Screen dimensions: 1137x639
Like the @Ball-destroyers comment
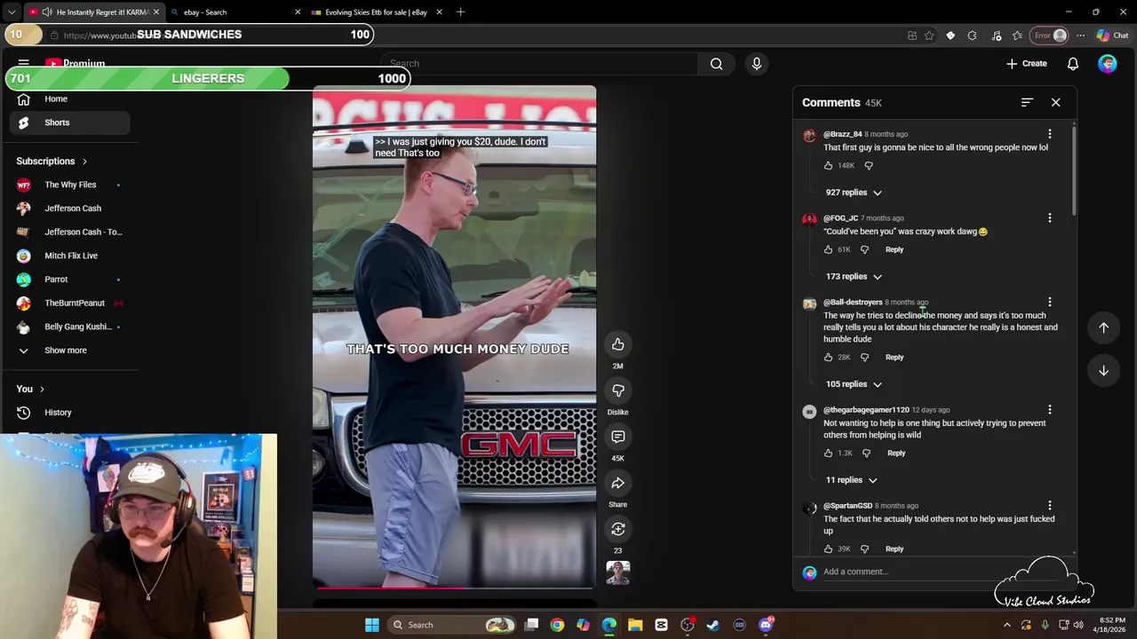[828, 358]
